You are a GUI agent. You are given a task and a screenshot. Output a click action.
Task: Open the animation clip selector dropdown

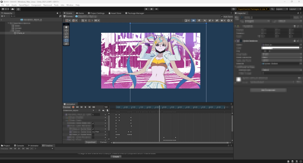click(x=79, y=110)
